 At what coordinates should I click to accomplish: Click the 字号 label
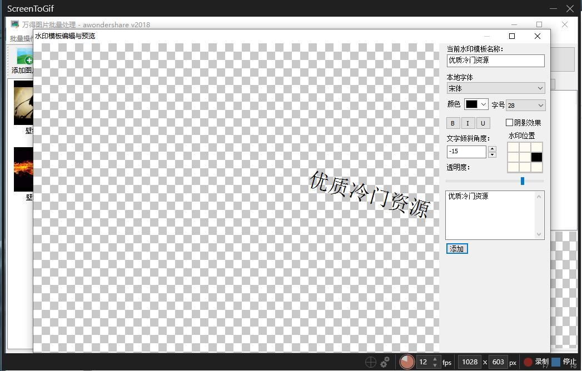pyautogui.click(x=498, y=105)
